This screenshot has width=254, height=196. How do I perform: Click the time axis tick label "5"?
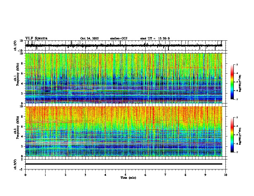click(x=125, y=175)
